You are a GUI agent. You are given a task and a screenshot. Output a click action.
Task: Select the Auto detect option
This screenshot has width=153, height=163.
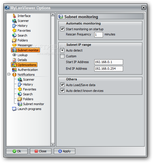pos(62,50)
